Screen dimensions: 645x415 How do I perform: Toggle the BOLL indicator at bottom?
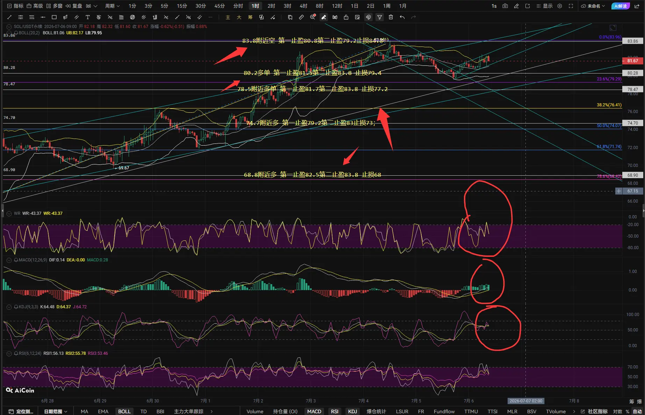[124, 411]
